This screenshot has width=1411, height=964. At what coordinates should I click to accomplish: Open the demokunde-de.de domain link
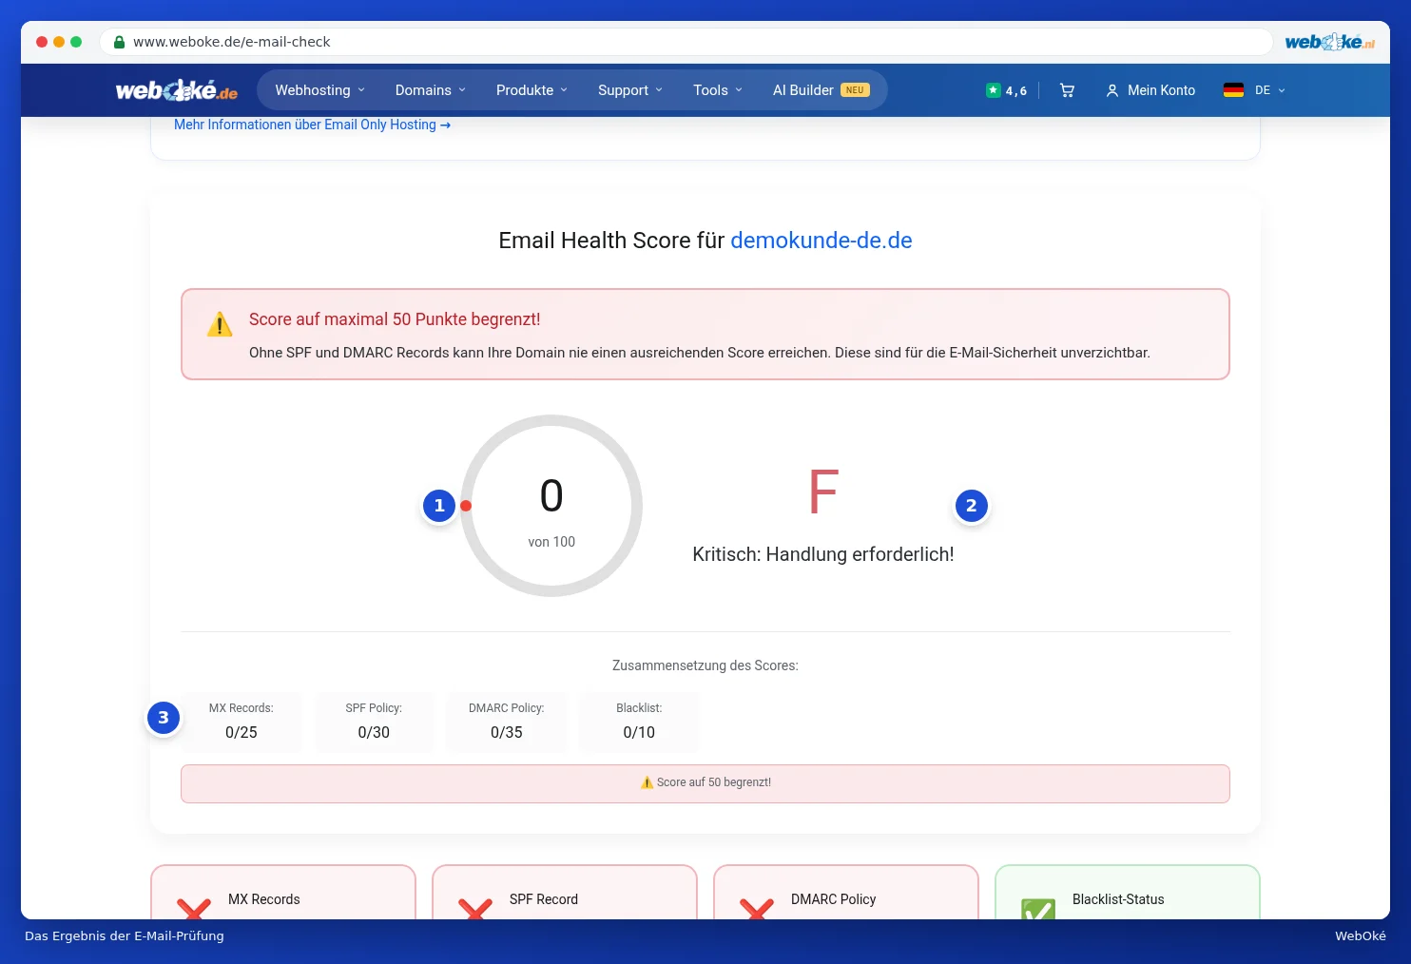click(821, 241)
